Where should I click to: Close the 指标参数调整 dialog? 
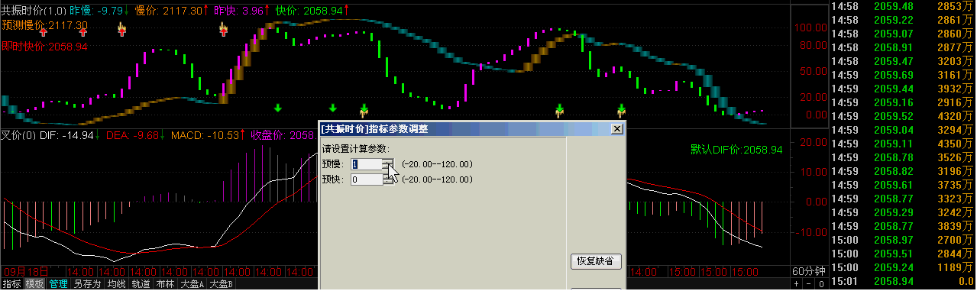coord(616,129)
